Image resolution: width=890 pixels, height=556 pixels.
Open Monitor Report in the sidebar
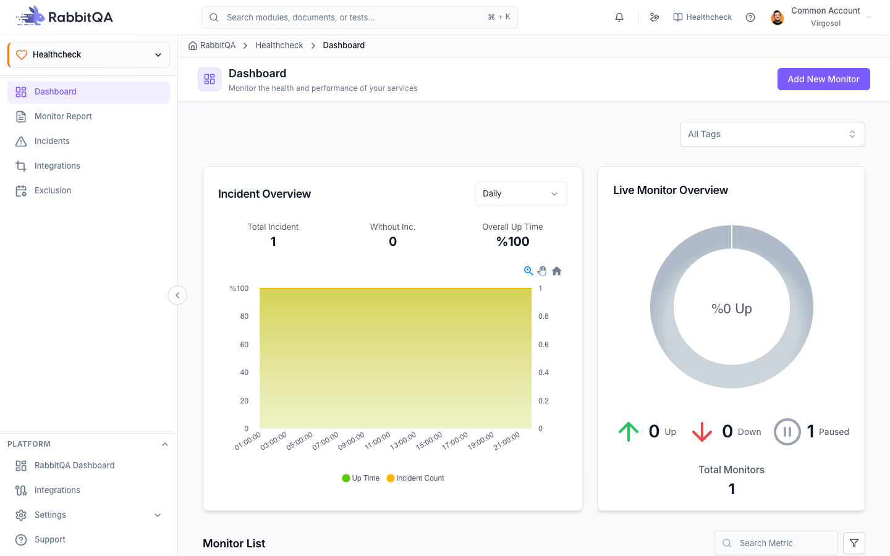click(88, 117)
